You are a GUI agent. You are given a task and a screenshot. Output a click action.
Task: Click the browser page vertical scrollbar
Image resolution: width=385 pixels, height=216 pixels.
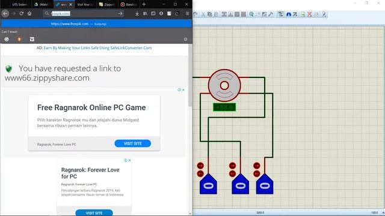pyautogui.click(x=190, y=75)
